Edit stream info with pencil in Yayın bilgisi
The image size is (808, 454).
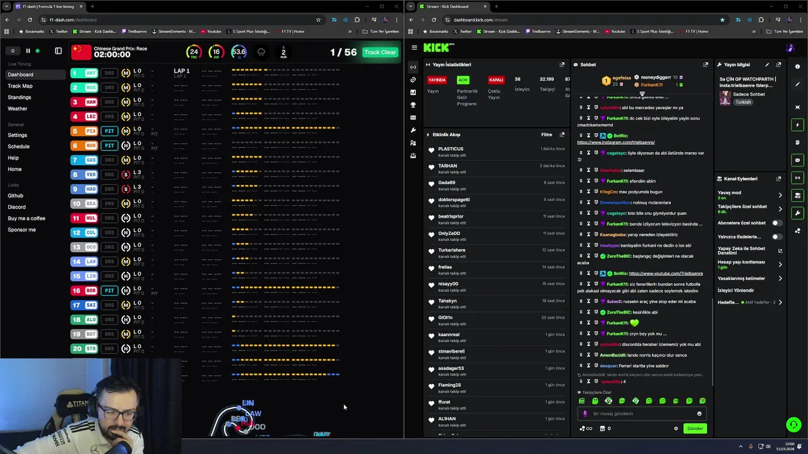(767, 64)
